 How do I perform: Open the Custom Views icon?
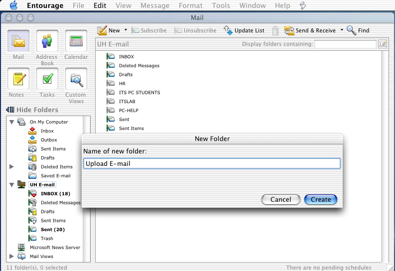click(x=76, y=79)
